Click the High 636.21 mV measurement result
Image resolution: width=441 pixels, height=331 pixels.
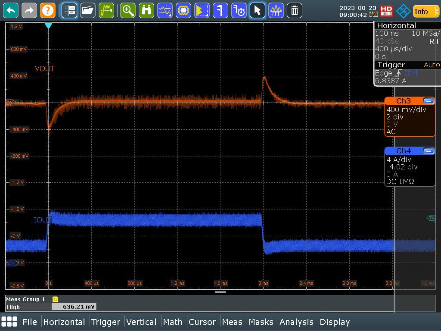[74, 306]
